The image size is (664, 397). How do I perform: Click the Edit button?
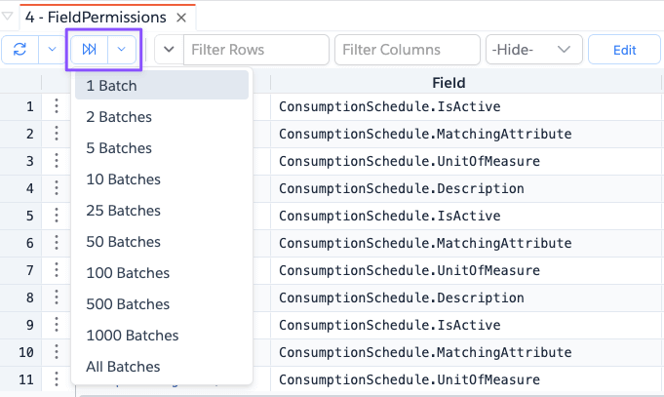pyautogui.click(x=624, y=50)
